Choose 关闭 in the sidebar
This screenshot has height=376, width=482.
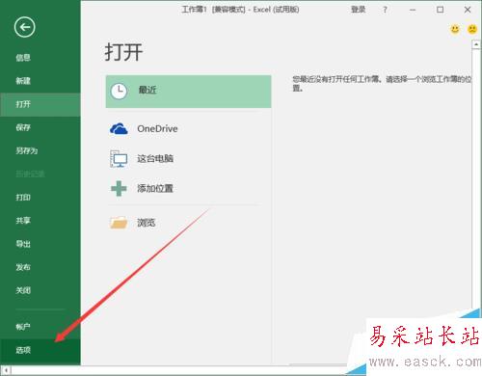(x=23, y=290)
